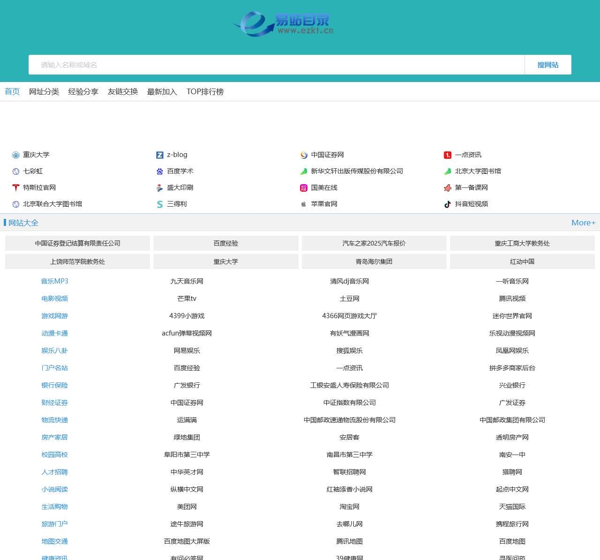Click More+ in the 网站大全 header

[583, 223]
